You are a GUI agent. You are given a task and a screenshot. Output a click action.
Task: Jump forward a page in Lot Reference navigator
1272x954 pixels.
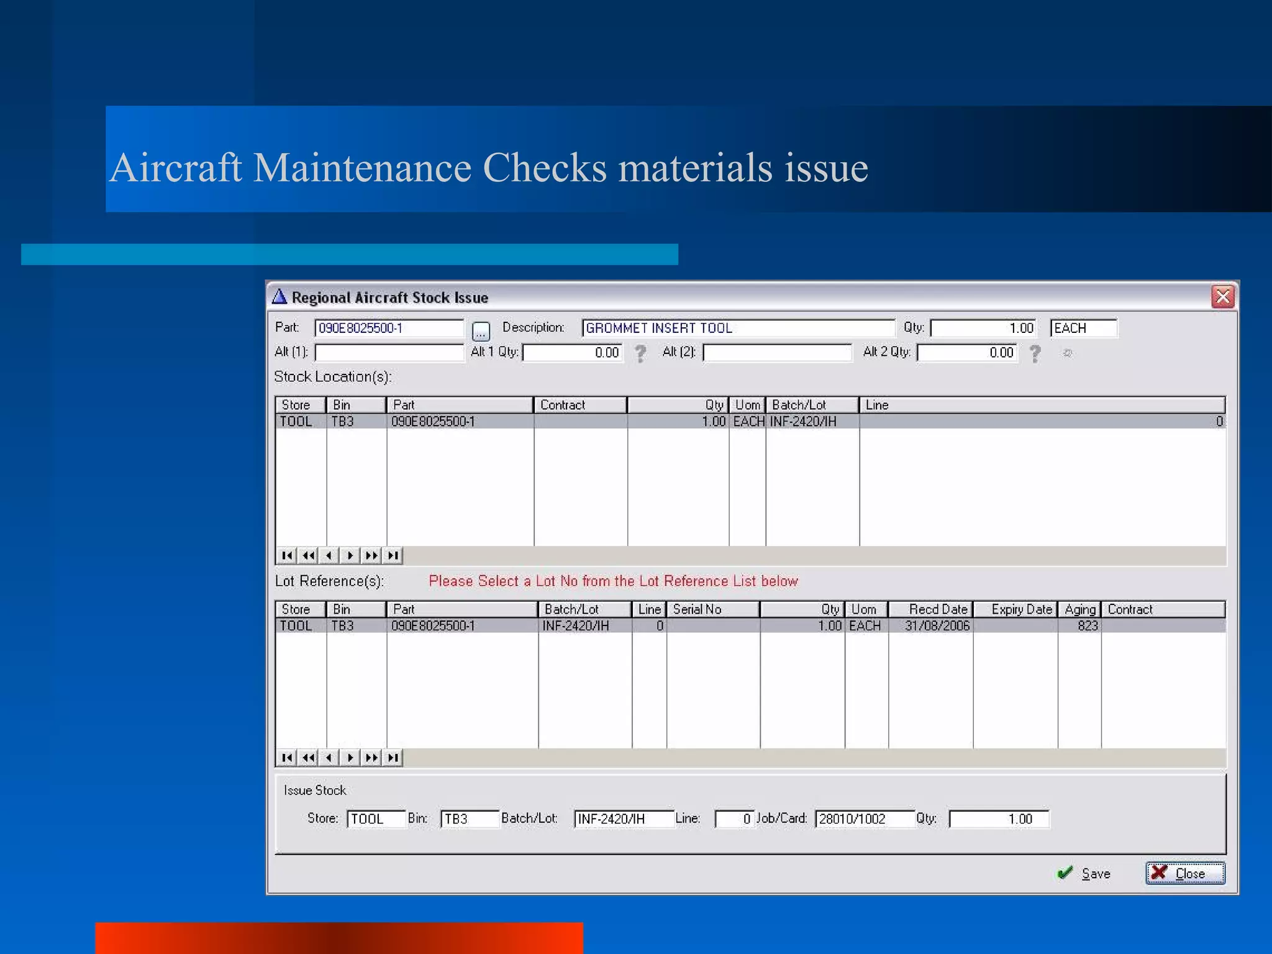(x=371, y=757)
